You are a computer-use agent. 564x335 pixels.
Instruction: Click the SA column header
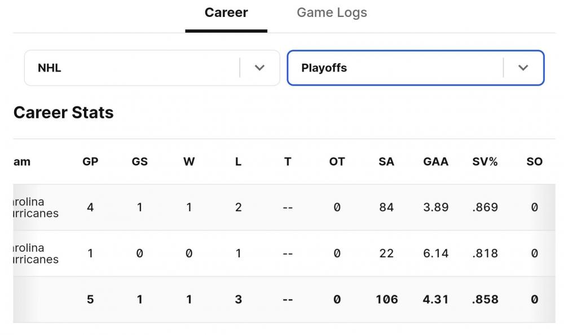tap(386, 162)
